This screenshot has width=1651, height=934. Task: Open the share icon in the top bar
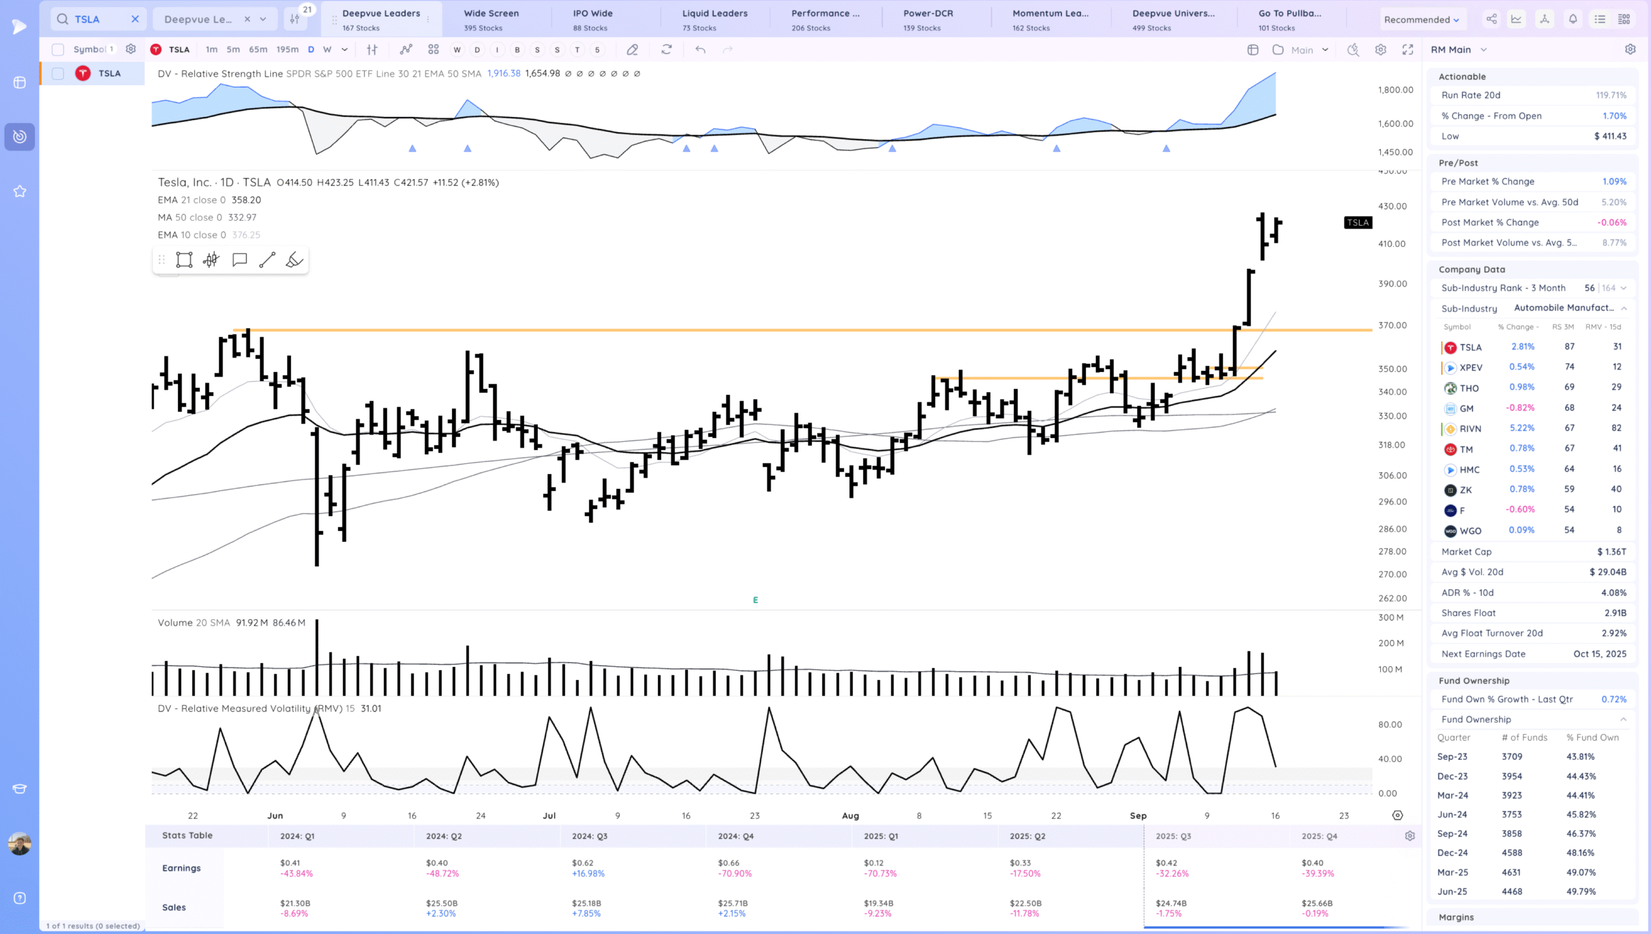coord(1492,19)
